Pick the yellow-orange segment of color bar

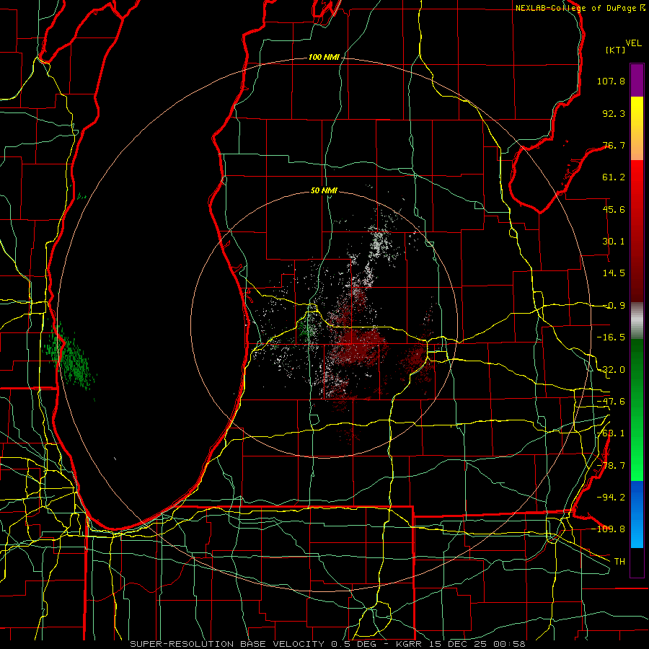[x=637, y=128]
